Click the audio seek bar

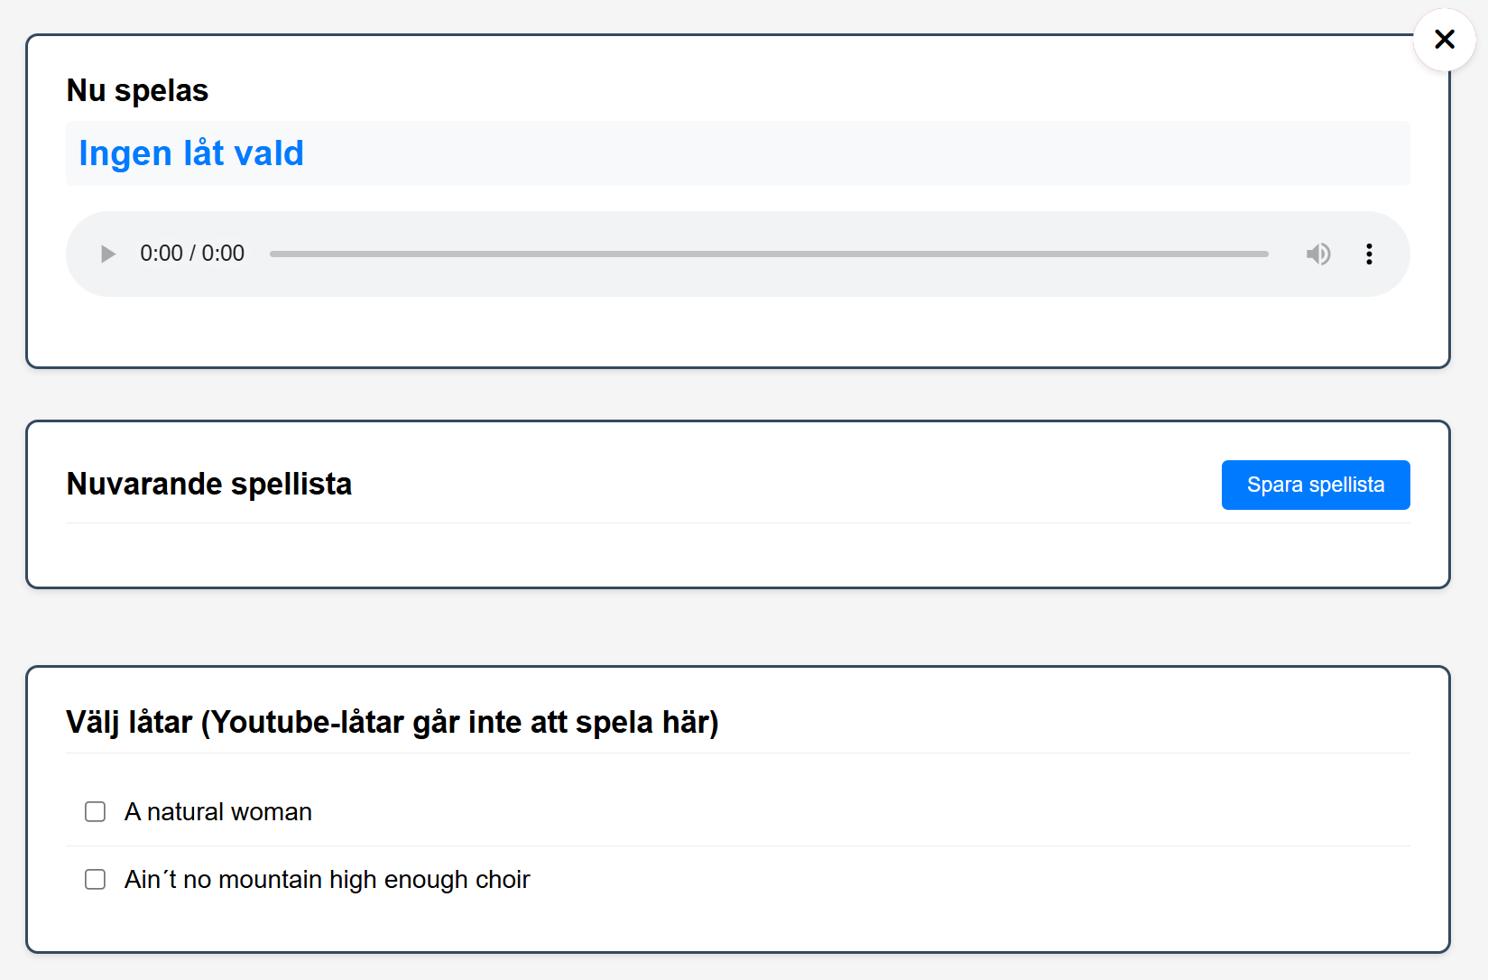click(x=767, y=254)
